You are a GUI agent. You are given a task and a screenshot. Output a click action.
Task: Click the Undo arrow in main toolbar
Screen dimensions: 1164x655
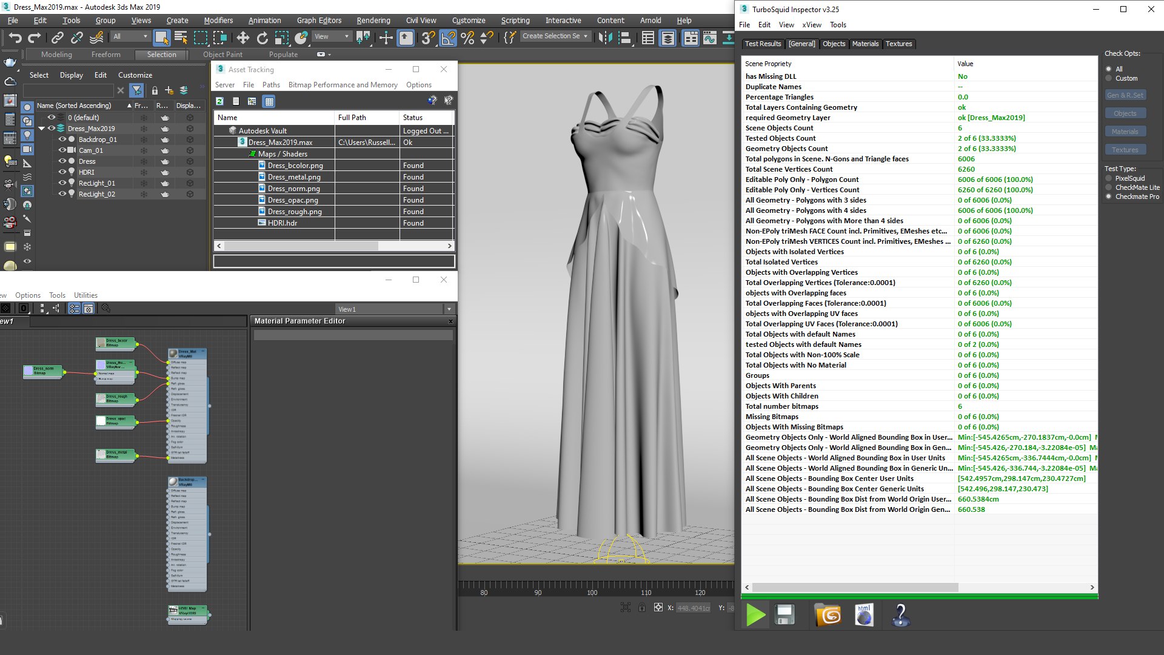15,38
